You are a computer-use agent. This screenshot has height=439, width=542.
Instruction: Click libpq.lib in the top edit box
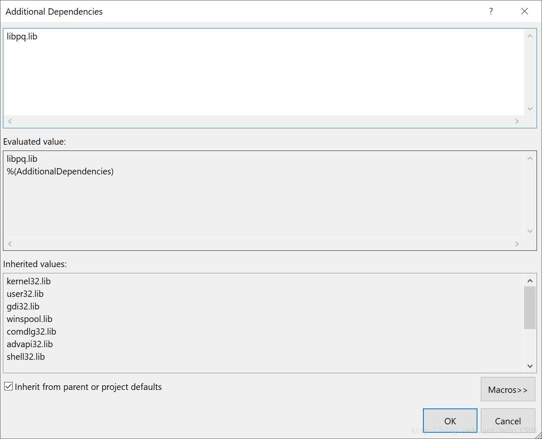point(22,36)
